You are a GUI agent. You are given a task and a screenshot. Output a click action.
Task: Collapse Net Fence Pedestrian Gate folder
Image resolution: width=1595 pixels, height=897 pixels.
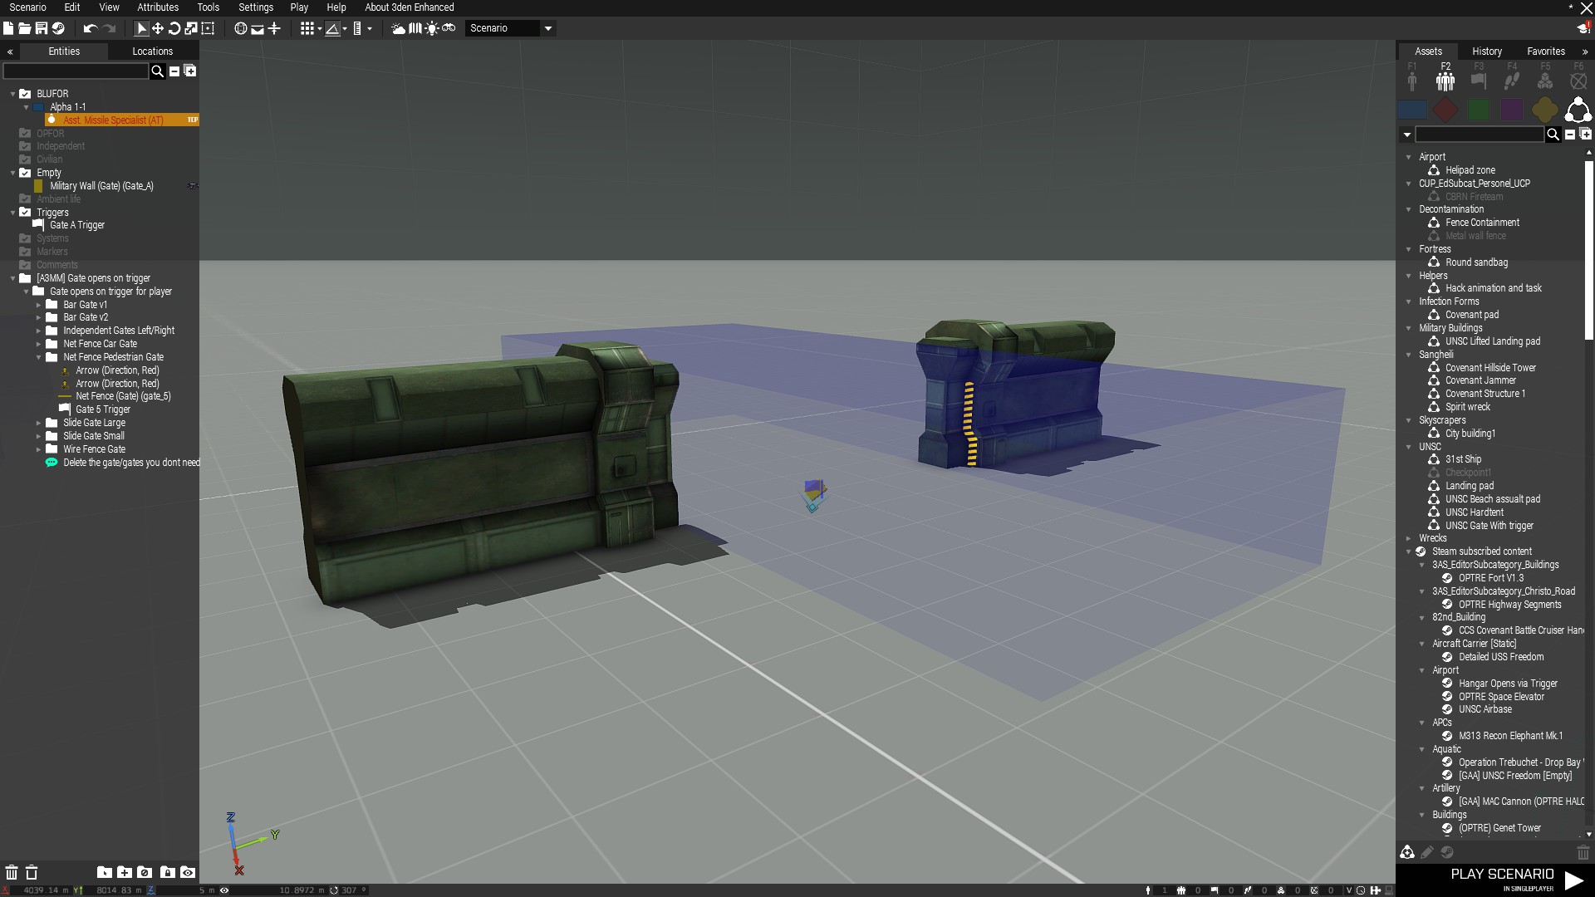[x=38, y=357]
